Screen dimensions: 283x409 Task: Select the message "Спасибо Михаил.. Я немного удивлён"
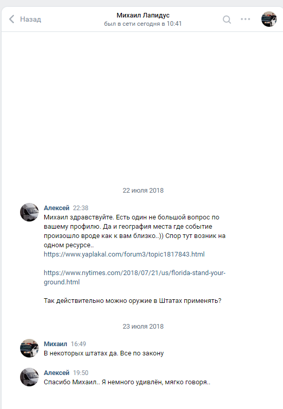pyautogui.click(x=127, y=382)
